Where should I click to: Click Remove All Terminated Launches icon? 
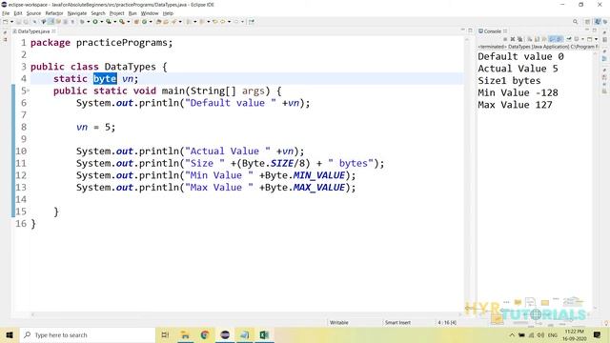tap(520, 39)
